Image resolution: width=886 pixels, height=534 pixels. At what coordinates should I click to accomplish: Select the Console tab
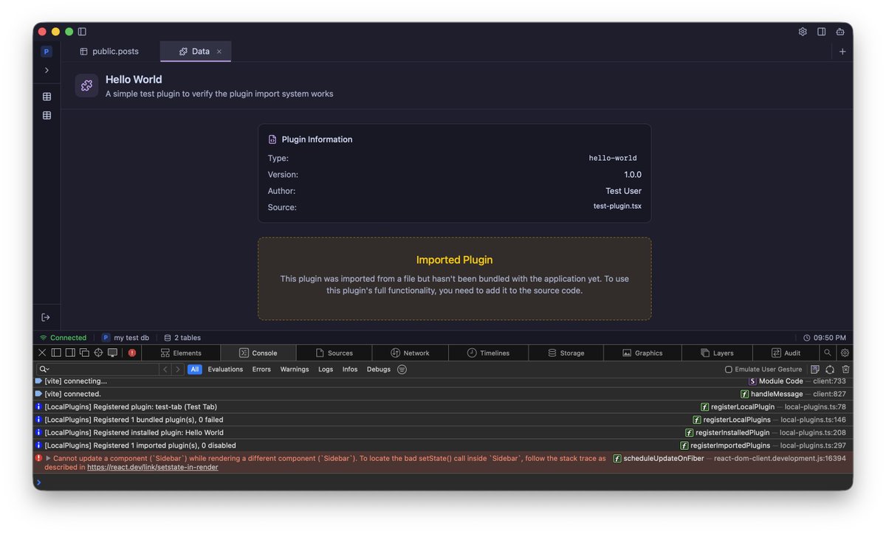pyautogui.click(x=258, y=353)
